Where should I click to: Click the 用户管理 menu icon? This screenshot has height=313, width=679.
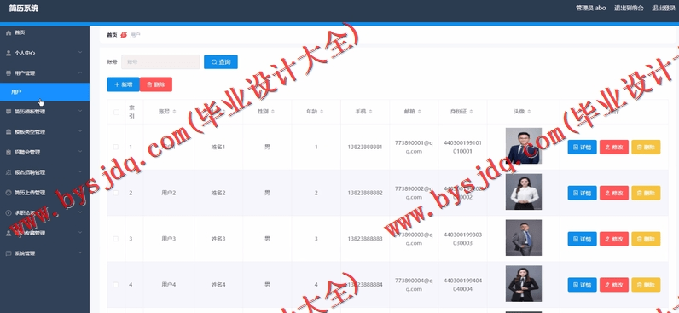click(9, 73)
